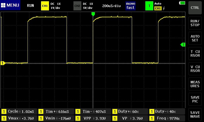This screenshot has width=204, height=122.
Task: Click the channel badge beside Tim+
Action: (41, 112)
